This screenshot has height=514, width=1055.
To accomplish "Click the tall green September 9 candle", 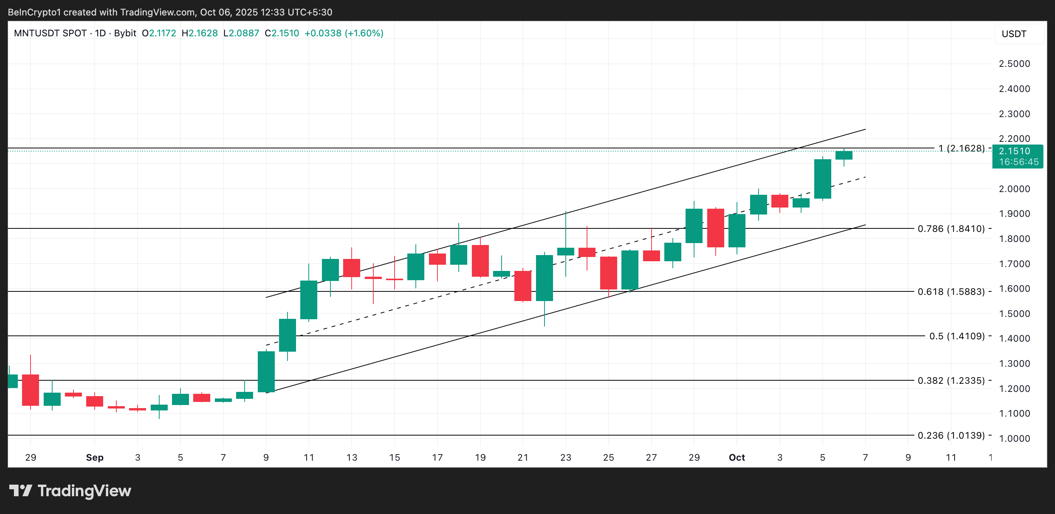I will [266, 371].
